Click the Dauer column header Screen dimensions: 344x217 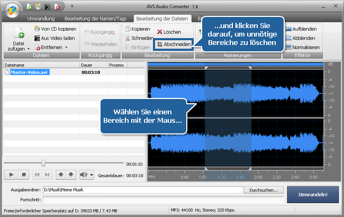94,65
